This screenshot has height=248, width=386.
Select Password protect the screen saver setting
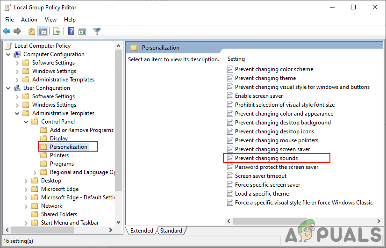pyautogui.click(x=277, y=167)
